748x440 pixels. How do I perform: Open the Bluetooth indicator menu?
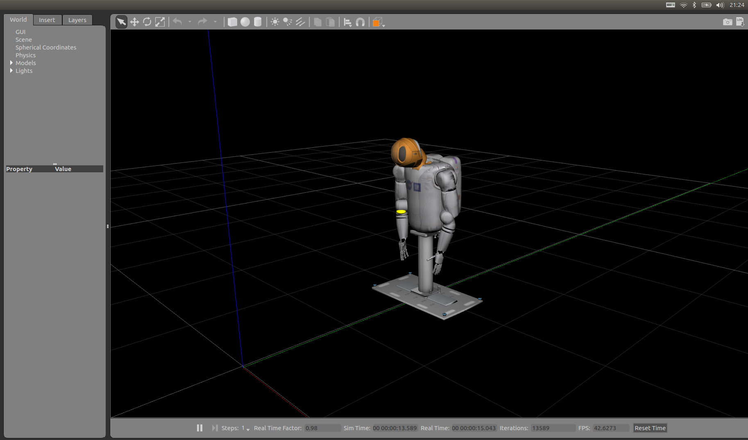[694, 5]
